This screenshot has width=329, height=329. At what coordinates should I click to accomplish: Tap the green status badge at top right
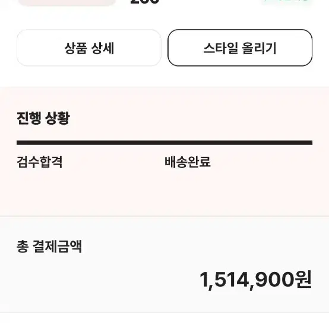287,1
